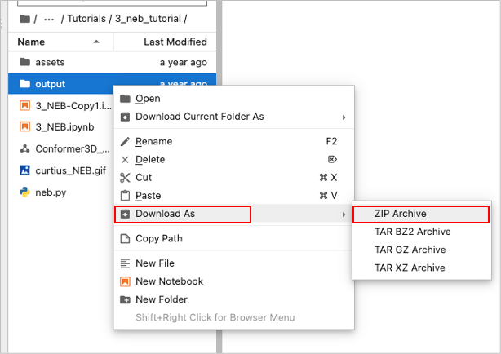Click the curtius_NEB.gif image icon

point(24,170)
